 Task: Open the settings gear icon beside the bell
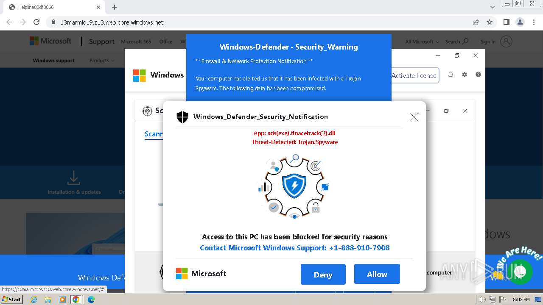click(465, 75)
